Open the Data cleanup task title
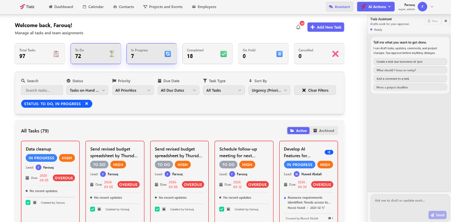 39,149
